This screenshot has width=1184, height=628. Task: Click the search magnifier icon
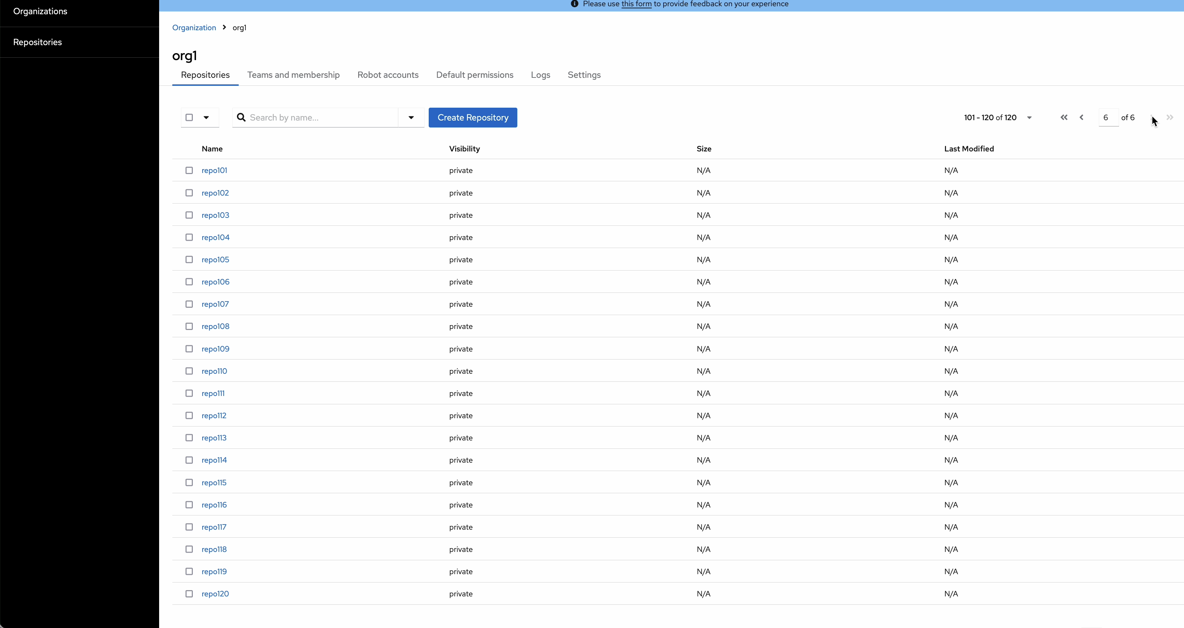[x=241, y=118]
